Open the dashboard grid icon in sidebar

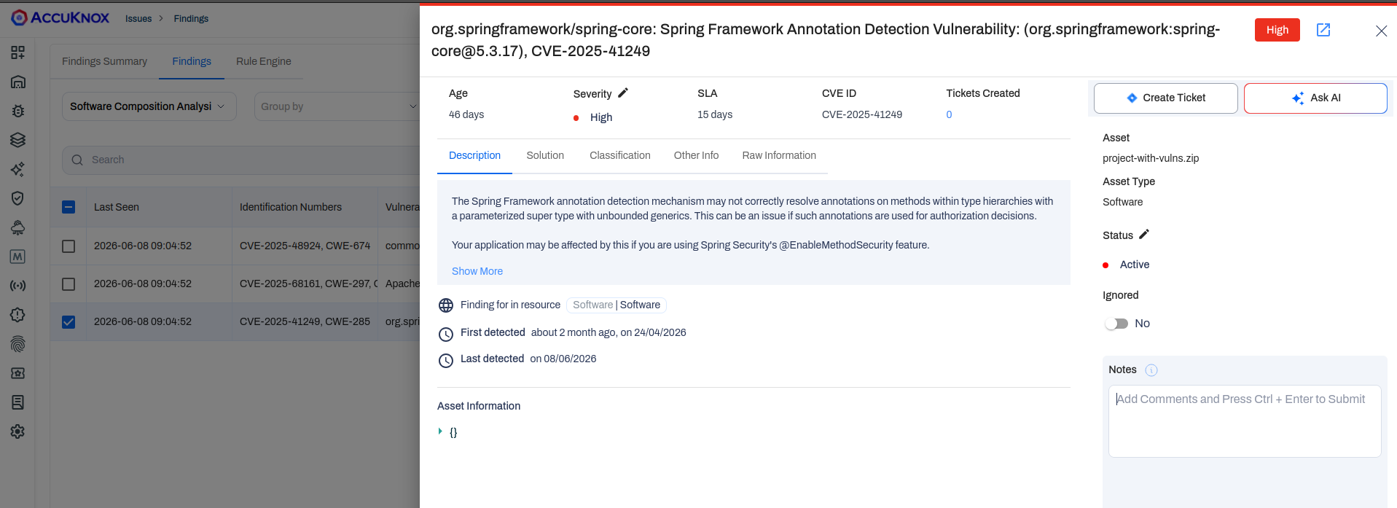tap(18, 52)
